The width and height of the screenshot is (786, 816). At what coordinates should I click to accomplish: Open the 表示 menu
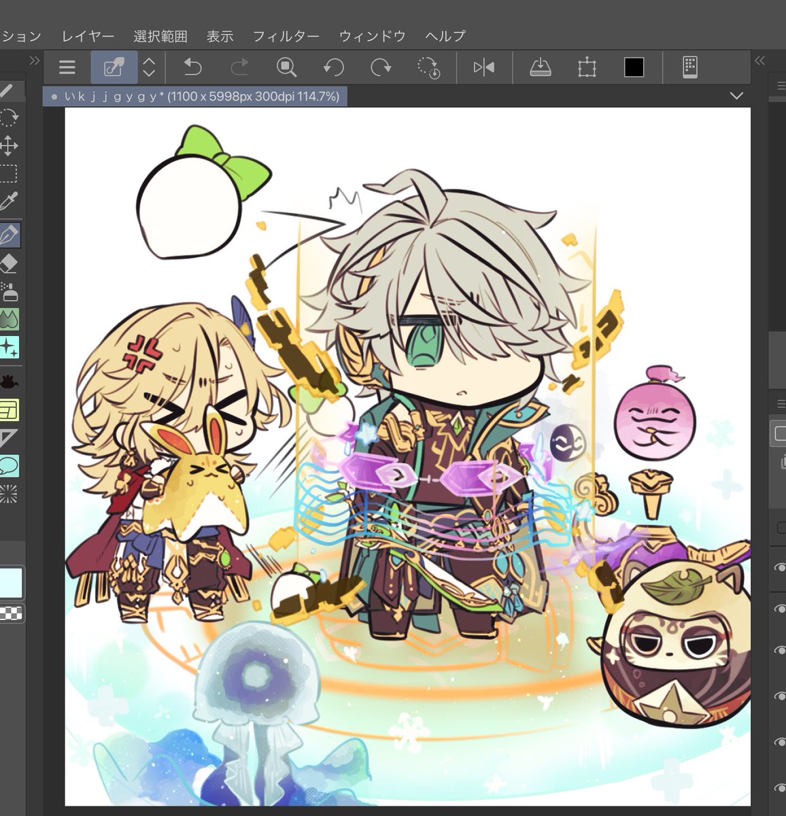point(220,36)
